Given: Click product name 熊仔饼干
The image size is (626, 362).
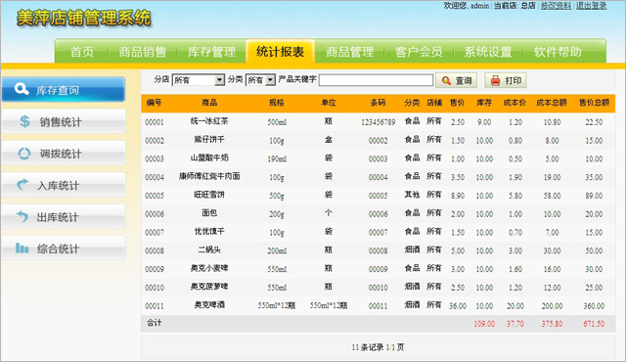Looking at the screenshot, I should [209, 140].
